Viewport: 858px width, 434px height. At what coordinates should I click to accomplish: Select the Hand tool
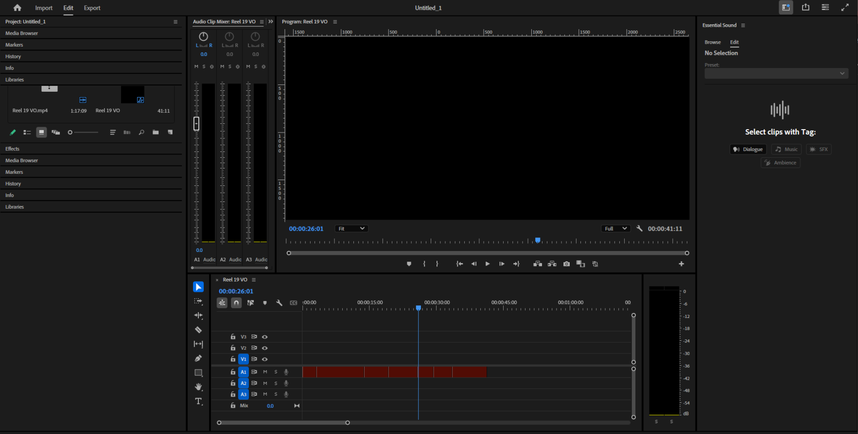(x=198, y=387)
